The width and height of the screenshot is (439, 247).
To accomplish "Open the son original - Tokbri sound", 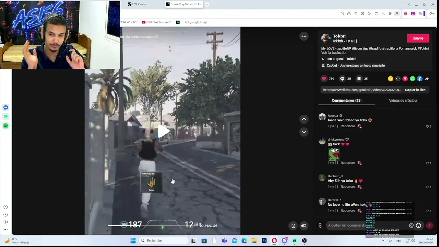I will pos(341,59).
